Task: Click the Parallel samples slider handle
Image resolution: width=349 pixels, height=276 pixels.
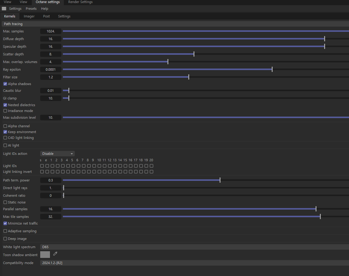Action: (x=316, y=209)
